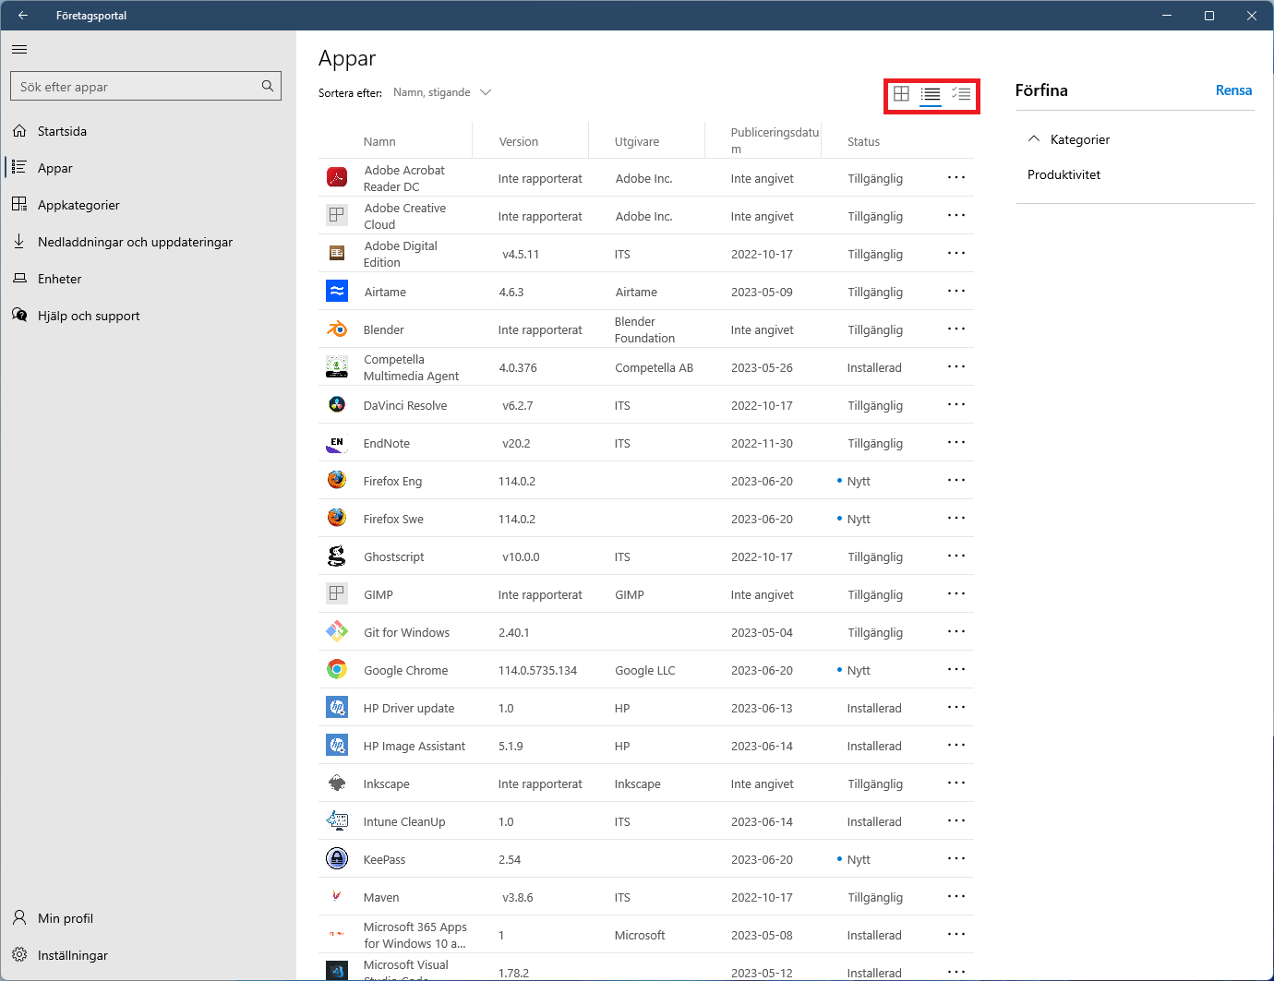The width and height of the screenshot is (1274, 981).
Task: Enable the multi-select checklist view
Action: click(x=961, y=93)
